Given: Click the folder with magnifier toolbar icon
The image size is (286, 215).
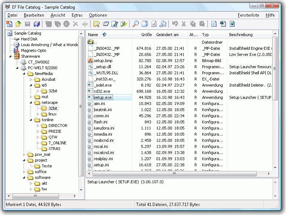Looking at the screenshot, I should (96, 24).
